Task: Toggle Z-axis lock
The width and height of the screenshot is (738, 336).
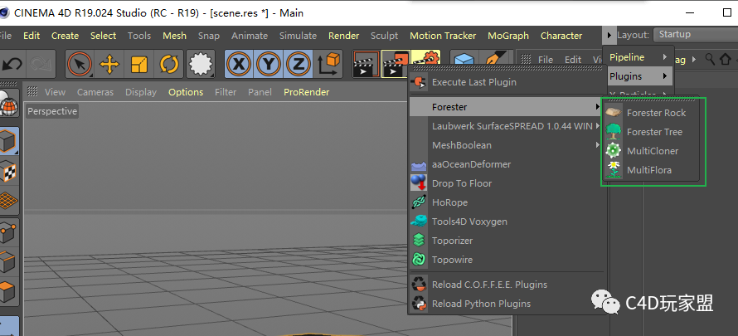Action: (x=298, y=64)
